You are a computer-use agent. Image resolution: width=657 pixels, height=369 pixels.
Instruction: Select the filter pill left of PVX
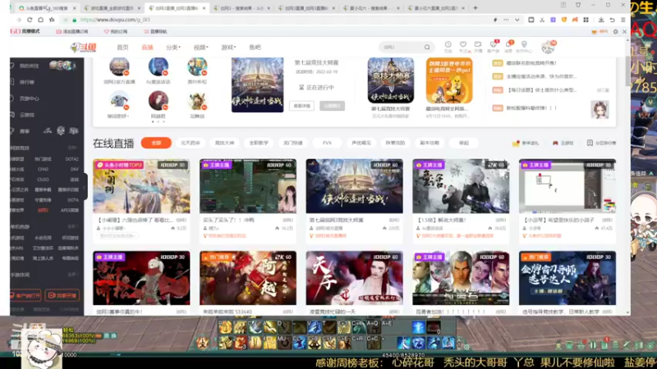pos(292,143)
